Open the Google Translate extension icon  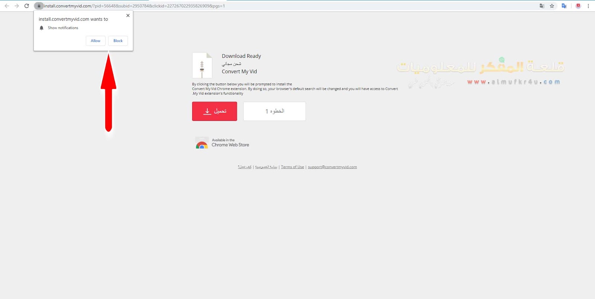[x=564, y=6]
